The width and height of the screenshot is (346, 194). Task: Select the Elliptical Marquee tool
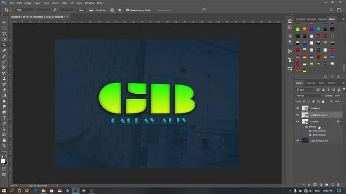click(x=4, y=28)
